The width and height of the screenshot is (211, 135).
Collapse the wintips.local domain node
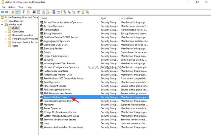tap(2, 25)
